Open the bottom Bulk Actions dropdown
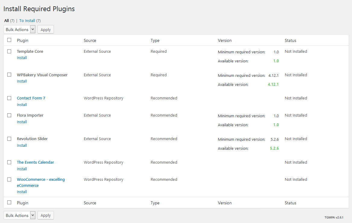352x223 pixels. click(20, 215)
